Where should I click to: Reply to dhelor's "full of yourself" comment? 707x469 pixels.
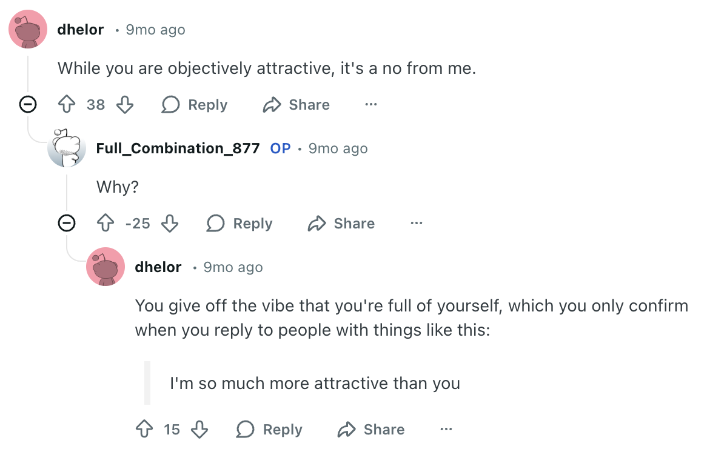(x=269, y=430)
